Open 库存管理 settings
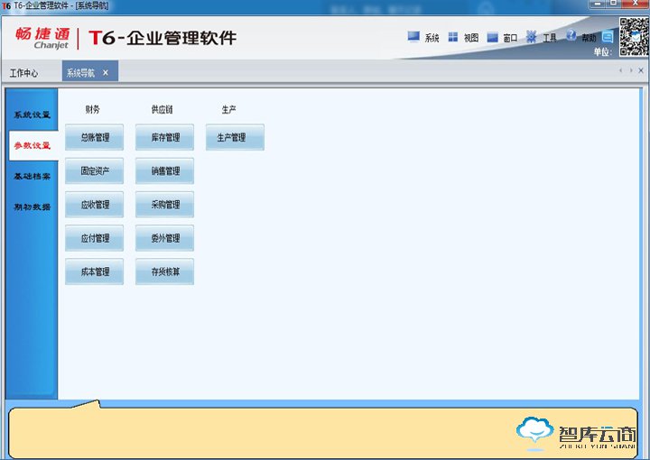 pyautogui.click(x=164, y=137)
